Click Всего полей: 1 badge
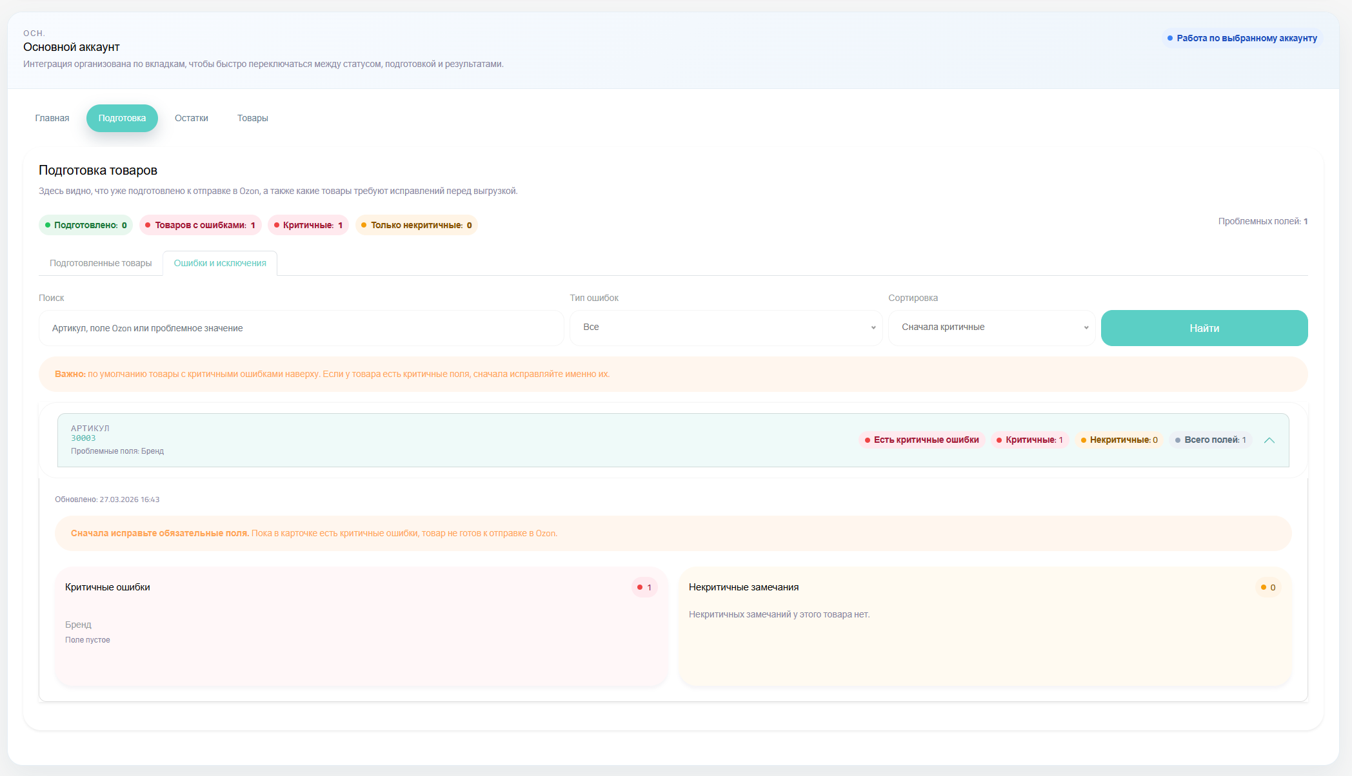The width and height of the screenshot is (1352, 776). point(1211,440)
